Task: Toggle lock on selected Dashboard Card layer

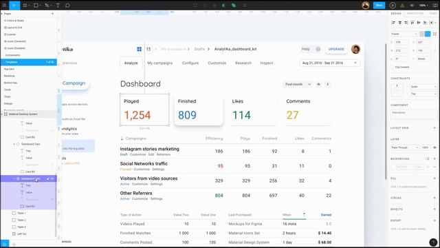Action: pyautogui.click(x=47, y=178)
